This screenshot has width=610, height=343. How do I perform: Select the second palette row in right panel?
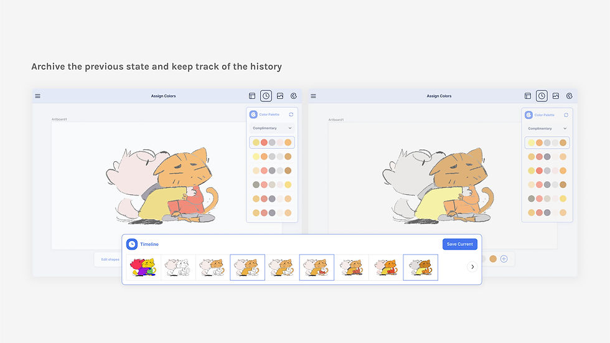click(547, 157)
